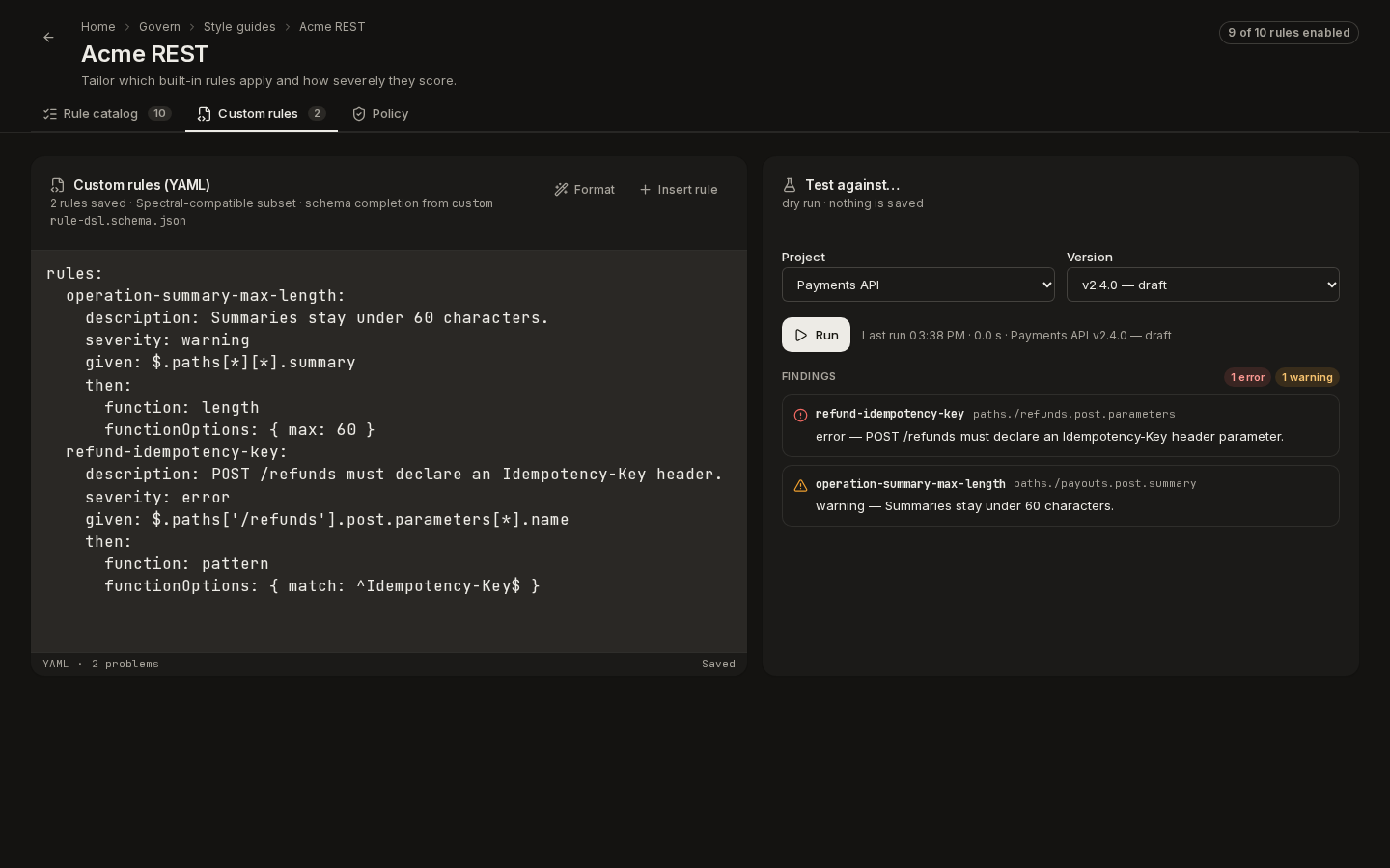Click the 9 of 10 rules enabled badge

(1289, 33)
